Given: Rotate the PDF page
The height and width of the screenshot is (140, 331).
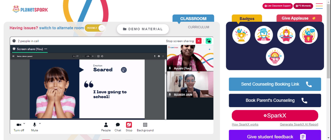Looking at the screenshot, I should click(x=102, y=56).
